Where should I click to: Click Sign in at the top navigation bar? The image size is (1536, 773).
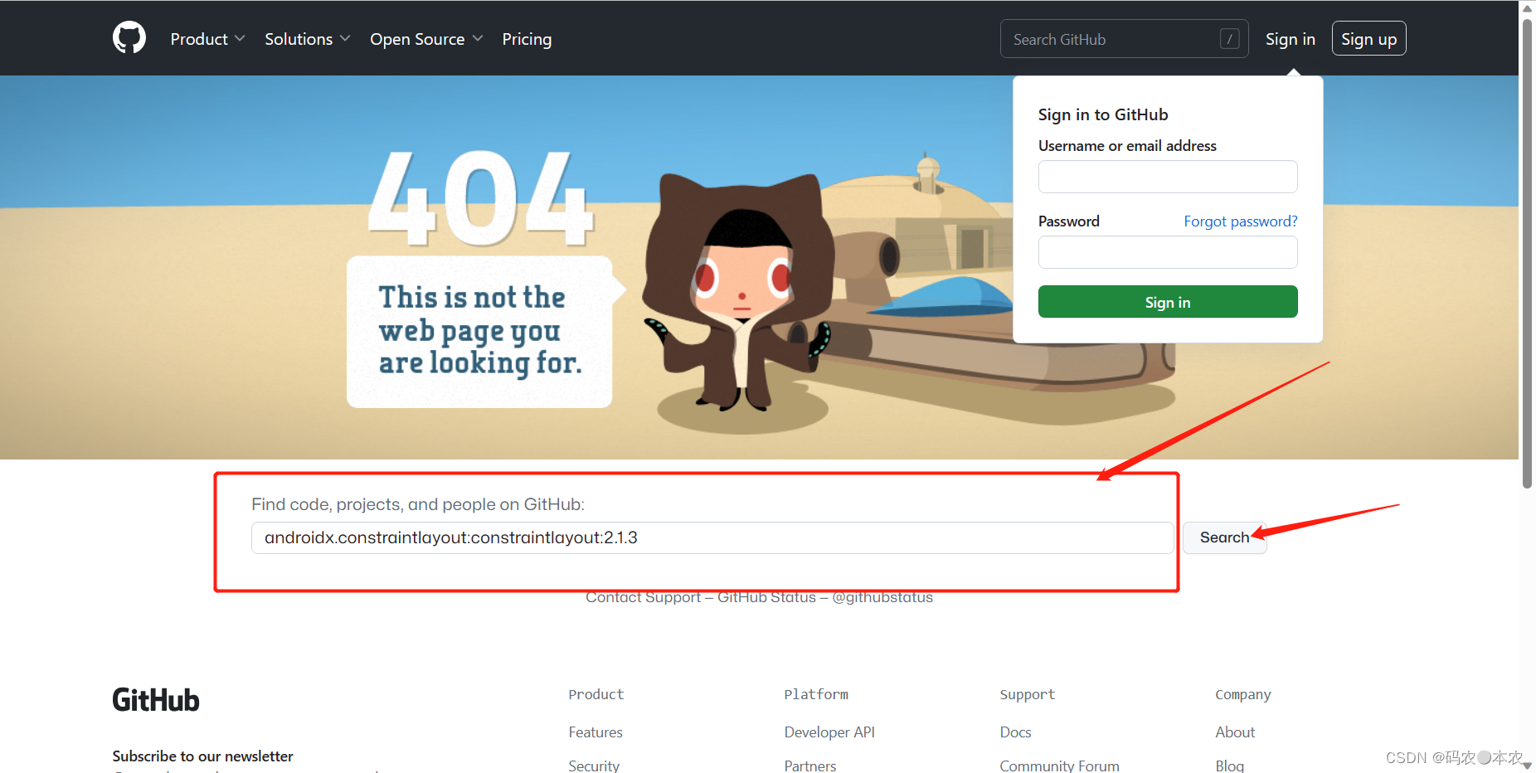(1291, 38)
